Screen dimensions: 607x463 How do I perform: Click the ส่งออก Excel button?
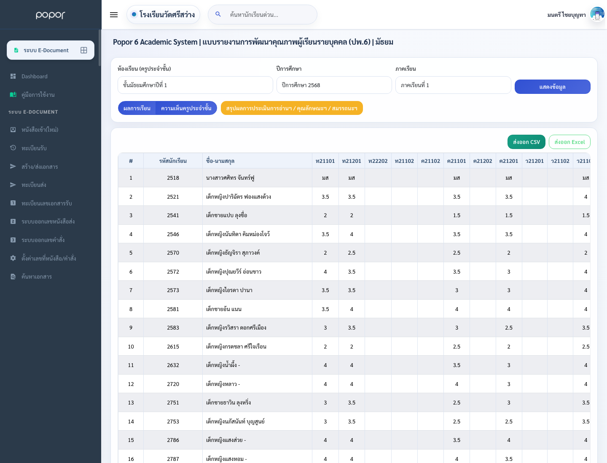pyautogui.click(x=569, y=142)
